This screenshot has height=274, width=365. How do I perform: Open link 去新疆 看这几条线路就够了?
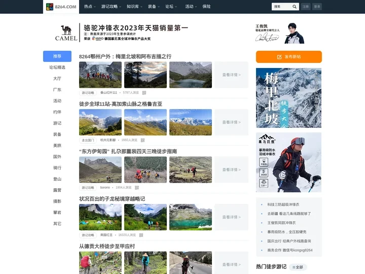point(289,214)
